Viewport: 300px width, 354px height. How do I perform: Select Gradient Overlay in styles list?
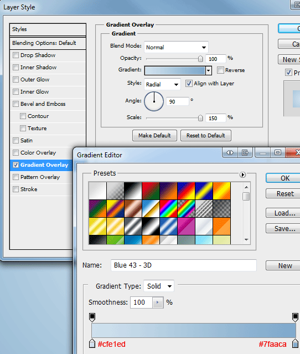[42, 165]
